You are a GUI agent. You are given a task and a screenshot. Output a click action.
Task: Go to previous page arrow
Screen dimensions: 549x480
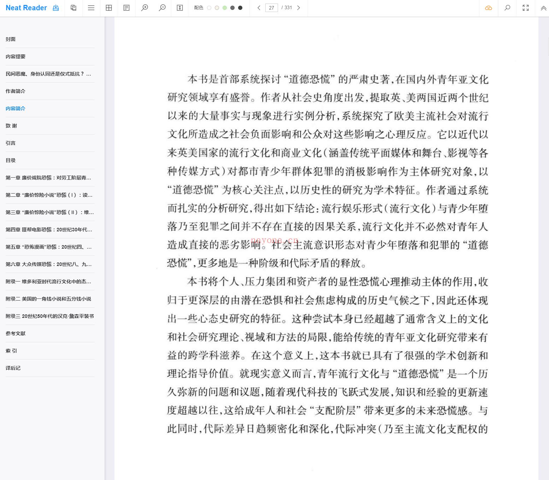tap(259, 8)
